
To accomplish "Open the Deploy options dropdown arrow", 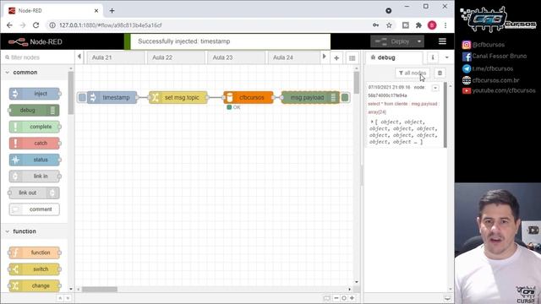I will click(x=419, y=41).
